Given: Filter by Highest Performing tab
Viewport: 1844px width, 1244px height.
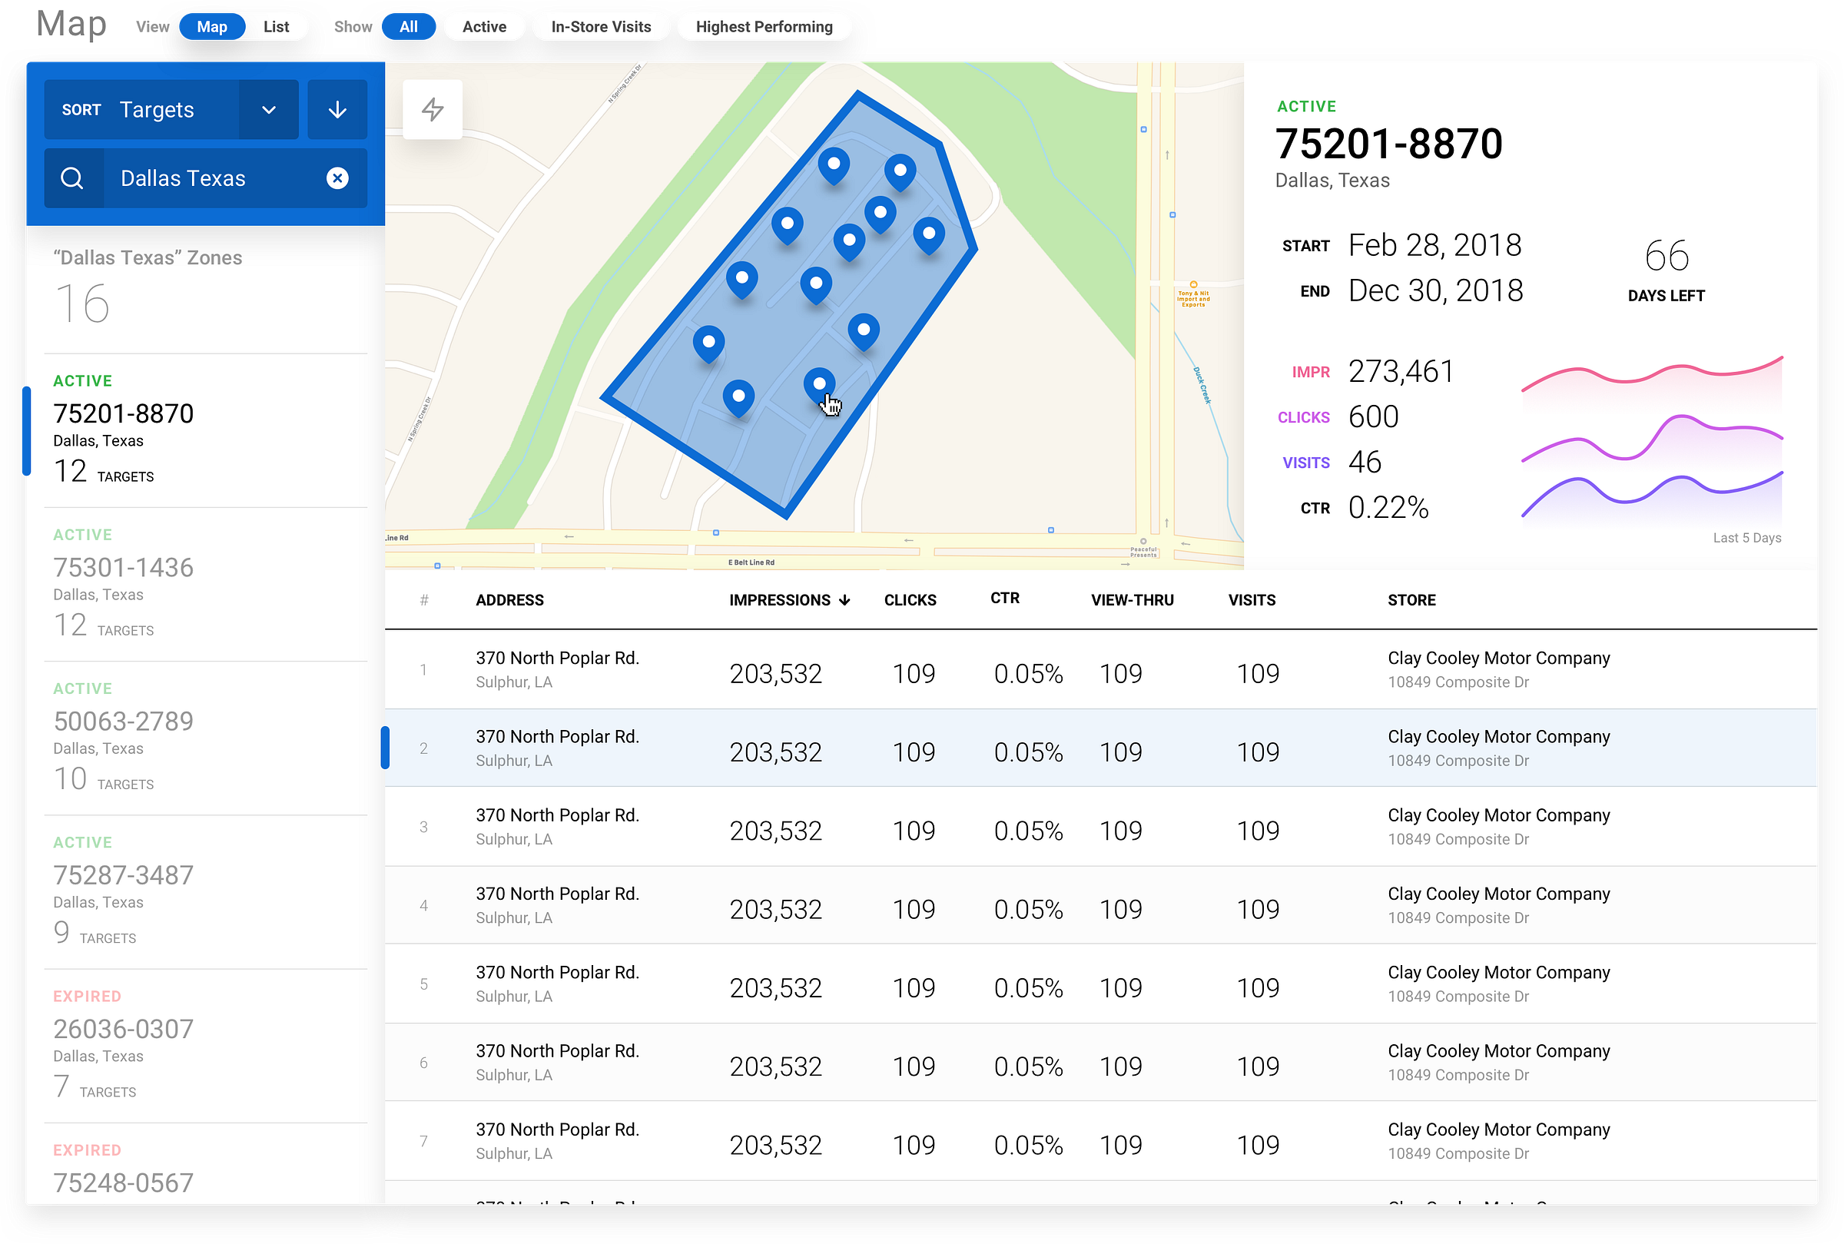Looking at the screenshot, I should pyautogui.click(x=764, y=27).
